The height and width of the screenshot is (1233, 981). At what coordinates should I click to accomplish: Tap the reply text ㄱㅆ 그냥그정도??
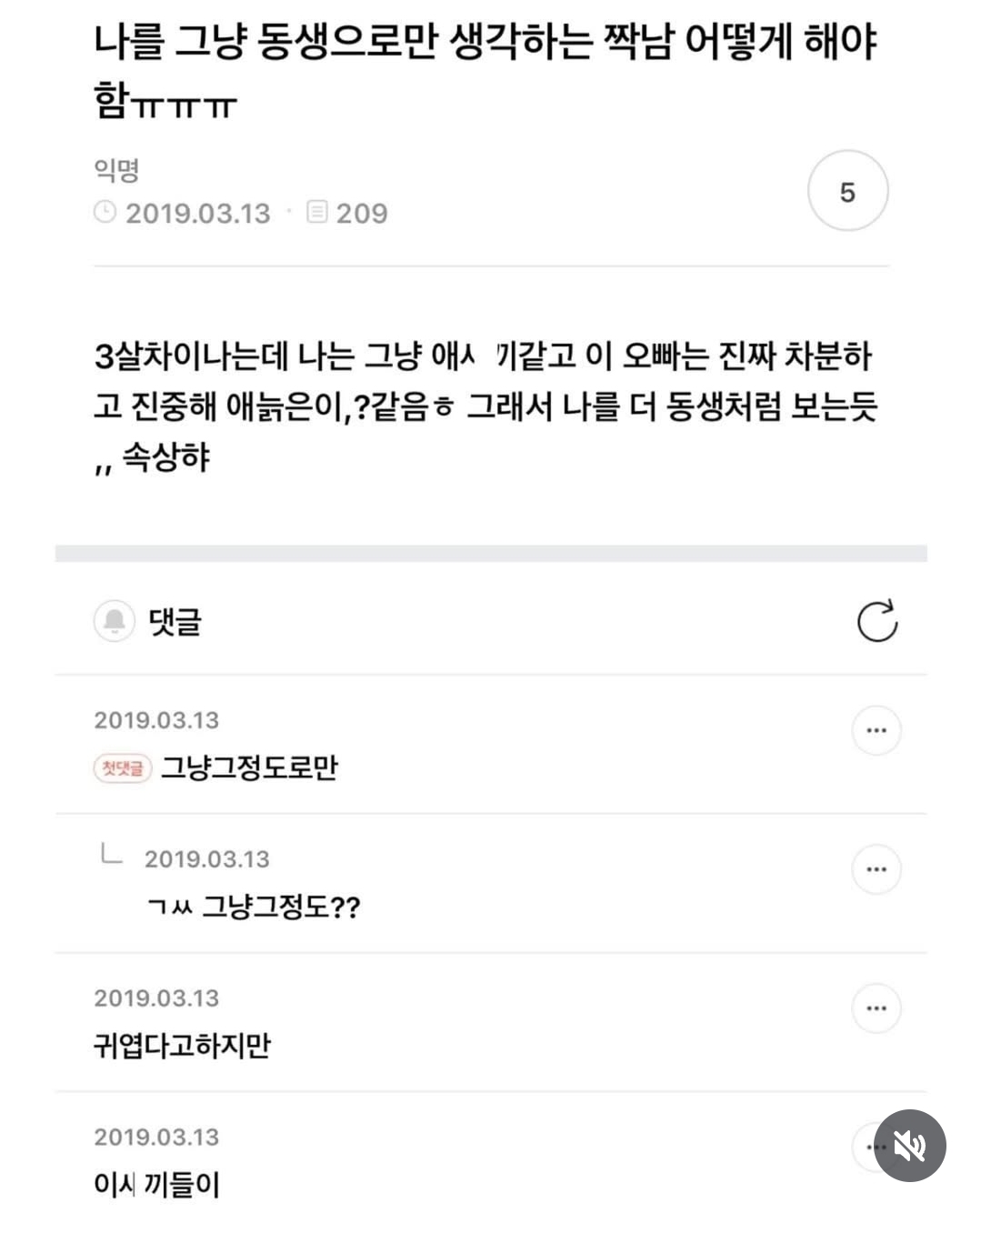point(254,907)
